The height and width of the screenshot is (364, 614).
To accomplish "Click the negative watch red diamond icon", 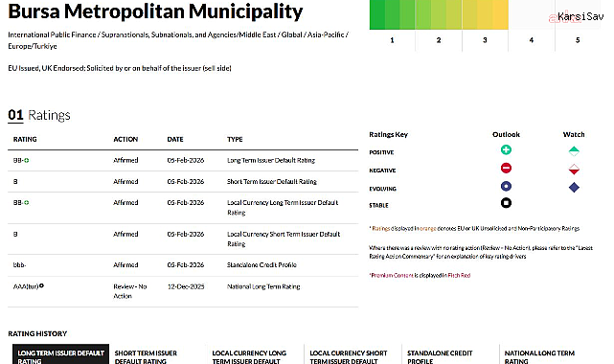I will [574, 170].
